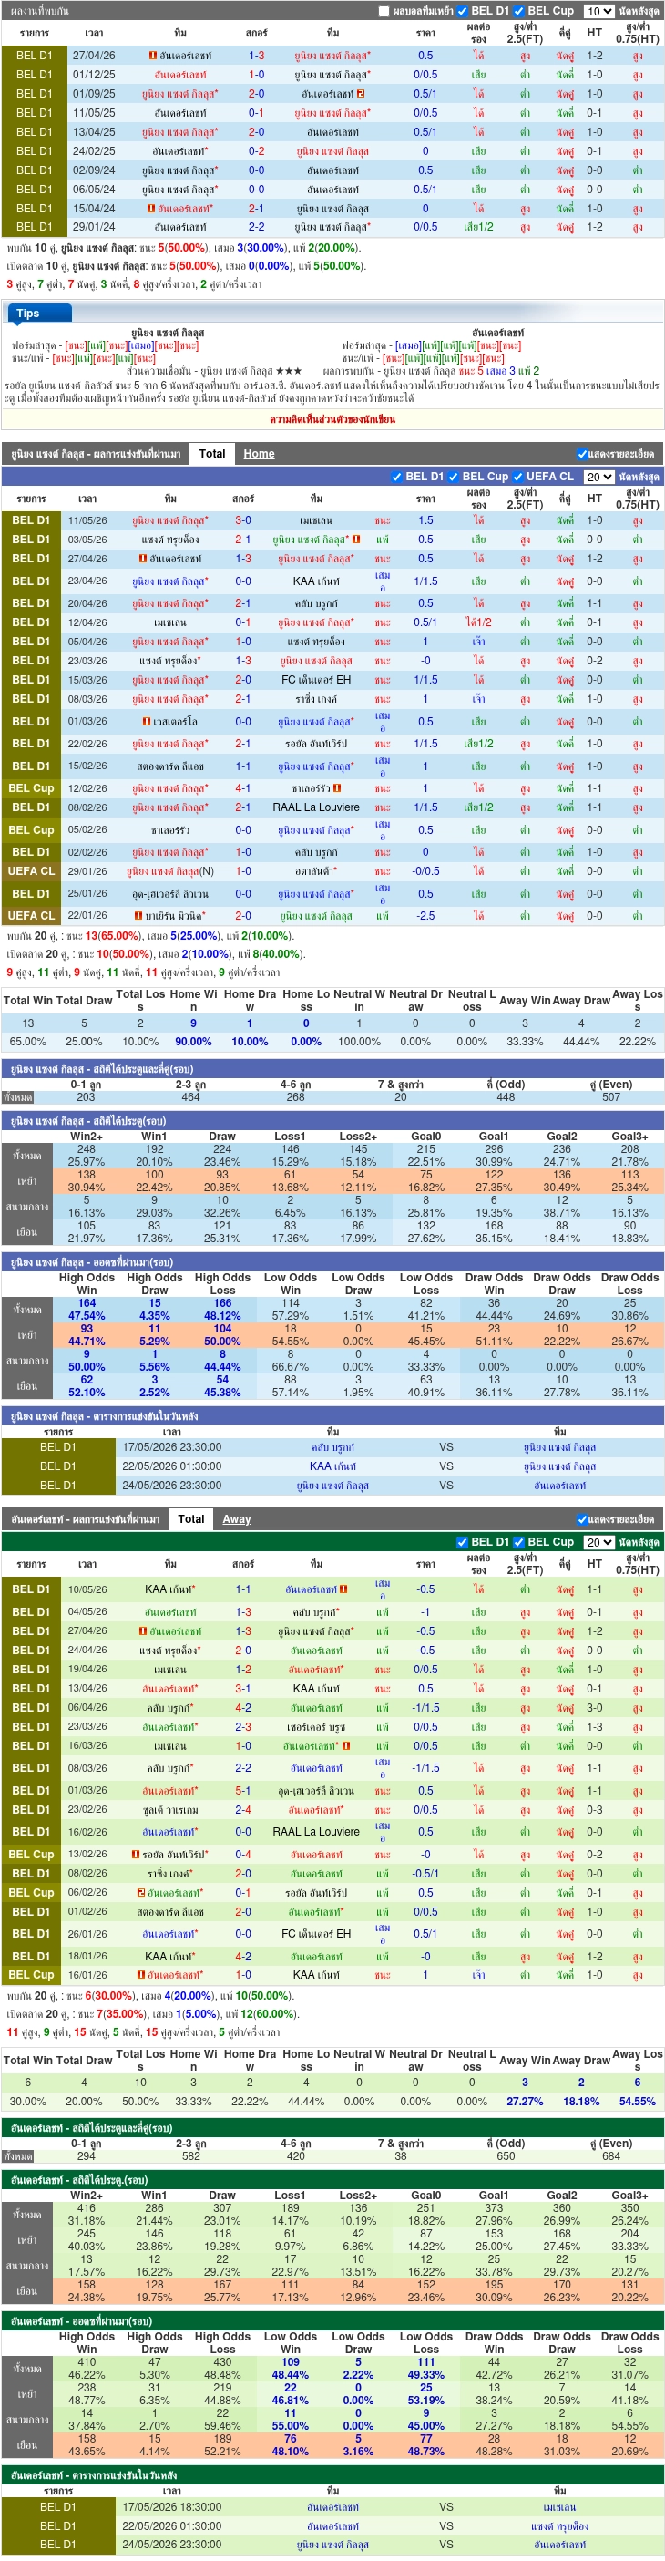Click red card icon in 27/04/26 head-to-head row
The height and width of the screenshot is (2561, 665).
tap(152, 56)
